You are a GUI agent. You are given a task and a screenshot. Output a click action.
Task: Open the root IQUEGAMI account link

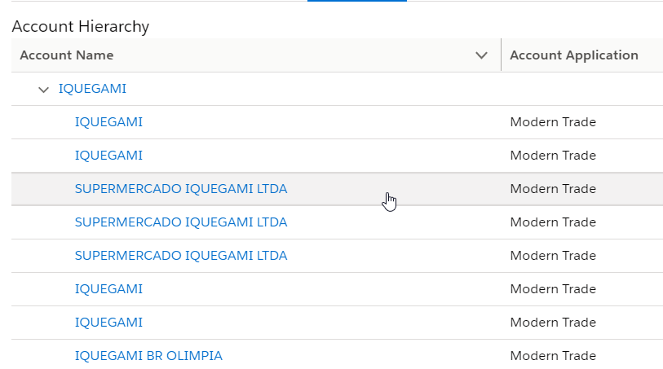pos(92,89)
